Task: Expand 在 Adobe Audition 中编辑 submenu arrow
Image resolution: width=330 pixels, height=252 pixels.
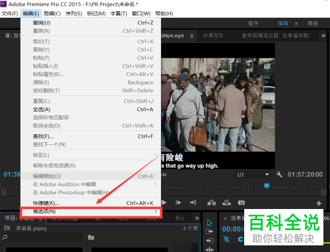Action: coord(156,184)
